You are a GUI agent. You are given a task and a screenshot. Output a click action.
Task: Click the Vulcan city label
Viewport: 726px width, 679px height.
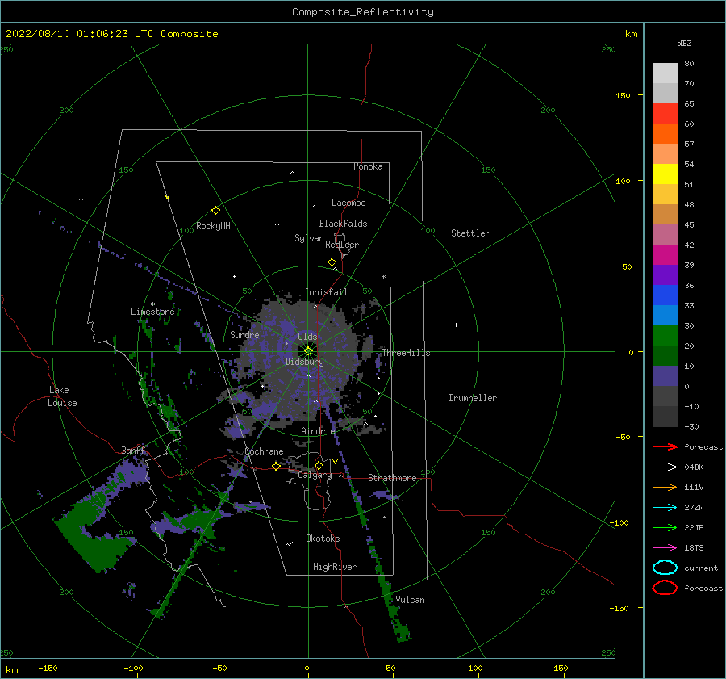pos(410,600)
